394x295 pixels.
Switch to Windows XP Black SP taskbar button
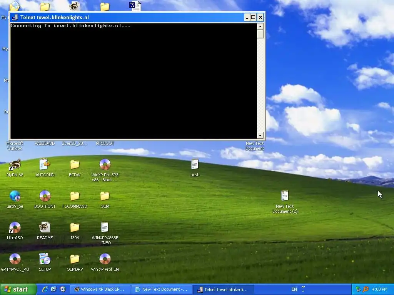pyautogui.click(x=100, y=289)
